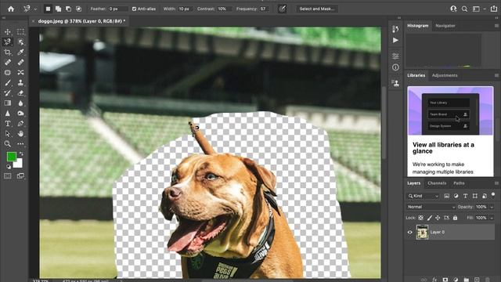Image resolution: width=501 pixels, height=282 pixels.
Task: Toggle Lock all padlock icon
Action: 456,218
